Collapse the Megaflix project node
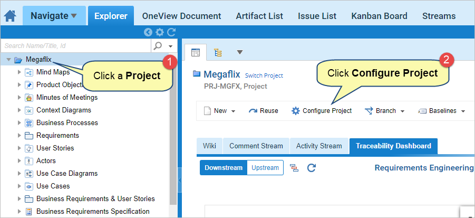Image resolution: width=475 pixels, height=218 pixels. [8, 60]
